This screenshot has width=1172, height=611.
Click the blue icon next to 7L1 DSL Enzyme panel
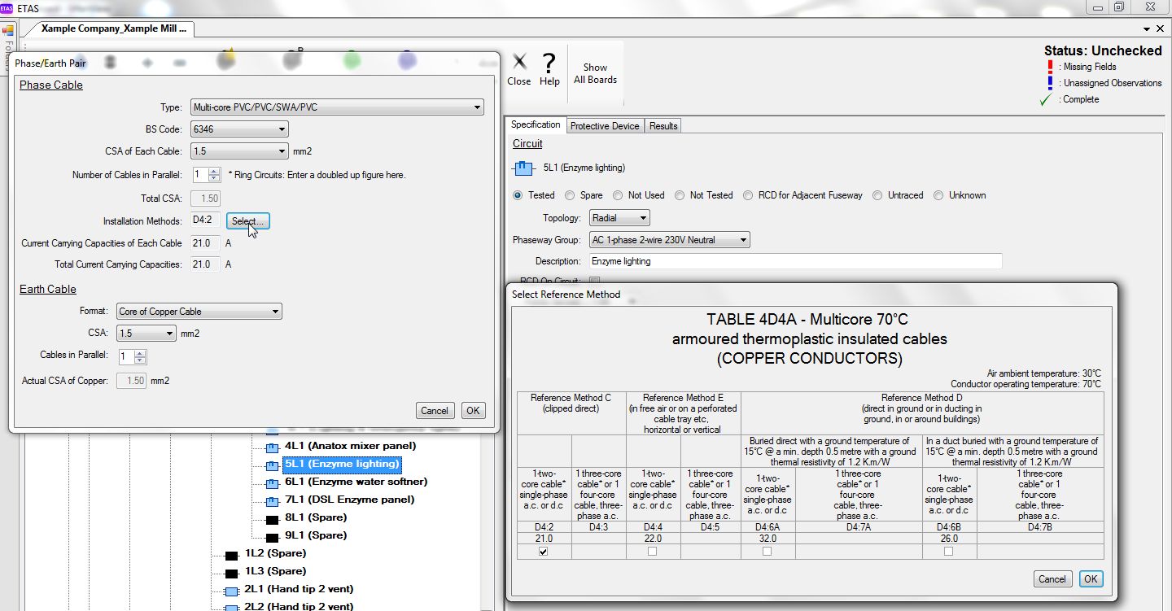273,501
